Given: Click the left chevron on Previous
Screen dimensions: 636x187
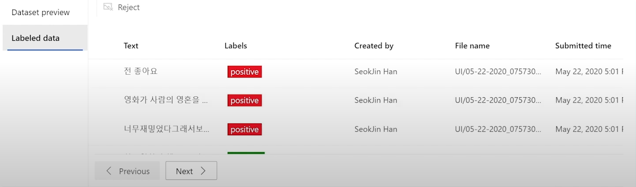Looking at the screenshot, I should (109, 171).
